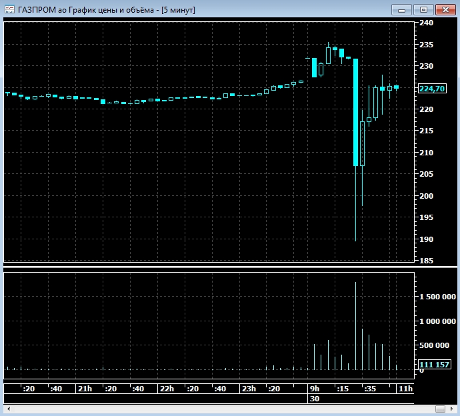Click the 22h marker on time axis
Screen dimensions: 460x416
point(166,389)
